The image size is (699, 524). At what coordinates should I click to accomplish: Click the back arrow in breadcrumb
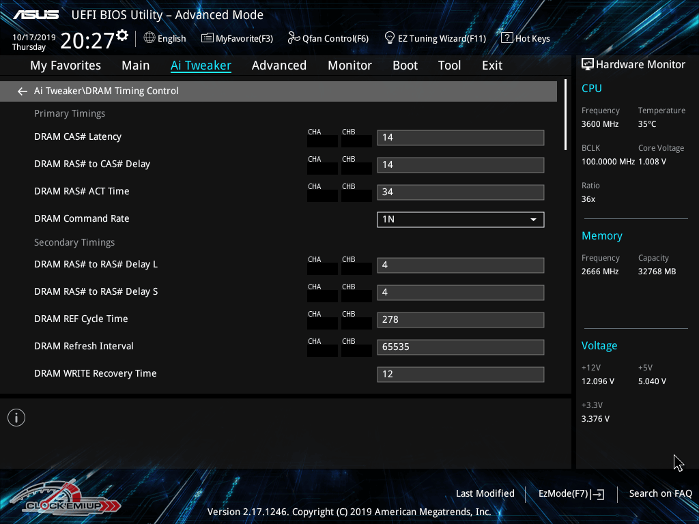click(23, 91)
